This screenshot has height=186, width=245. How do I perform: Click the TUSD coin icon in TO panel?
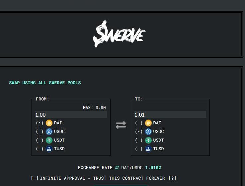[x=148, y=149]
